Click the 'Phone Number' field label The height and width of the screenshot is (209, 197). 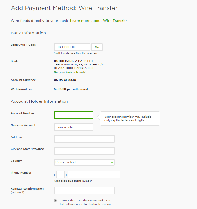[x=21, y=173]
